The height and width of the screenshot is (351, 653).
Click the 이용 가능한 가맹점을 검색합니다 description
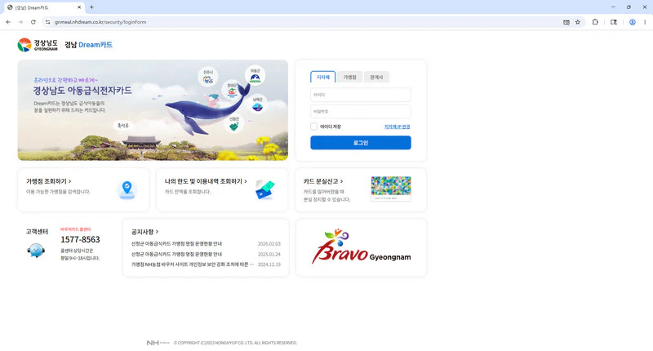point(58,192)
